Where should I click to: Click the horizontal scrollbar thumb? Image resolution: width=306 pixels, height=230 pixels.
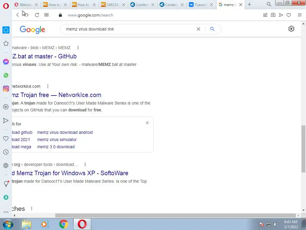tap(175, 215)
